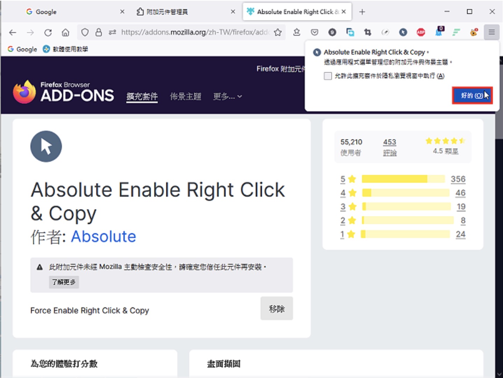Viewport: 503px width, 378px height.
Task: Open the Google bookmark in bookmarks bar
Action: pos(22,49)
